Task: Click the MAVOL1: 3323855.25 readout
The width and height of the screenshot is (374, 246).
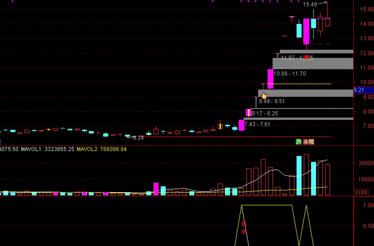Action: tap(47, 149)
